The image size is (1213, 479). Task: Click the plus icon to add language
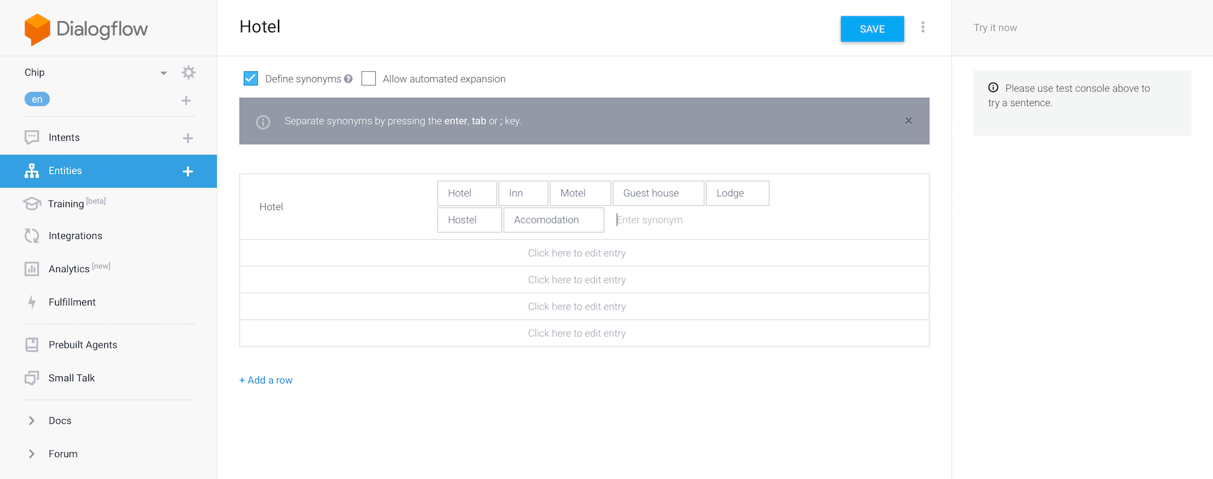186,100
